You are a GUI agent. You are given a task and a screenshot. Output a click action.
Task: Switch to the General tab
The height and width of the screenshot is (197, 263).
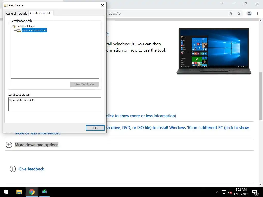pos(11,14)
